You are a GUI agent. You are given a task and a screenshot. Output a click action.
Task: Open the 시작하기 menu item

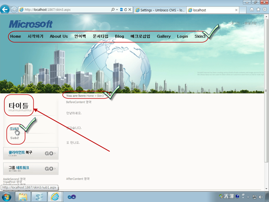tap(35, 36)
